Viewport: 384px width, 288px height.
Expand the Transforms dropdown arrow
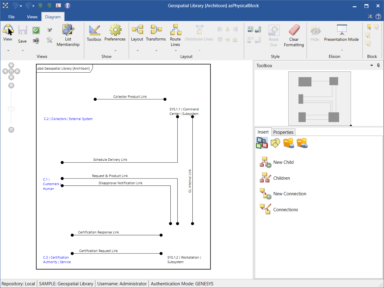tap(156, 51)
